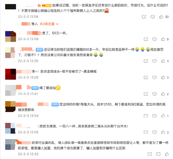
Task: Expand the '共3条回复' replies
Action: click(x=47, y=24)
